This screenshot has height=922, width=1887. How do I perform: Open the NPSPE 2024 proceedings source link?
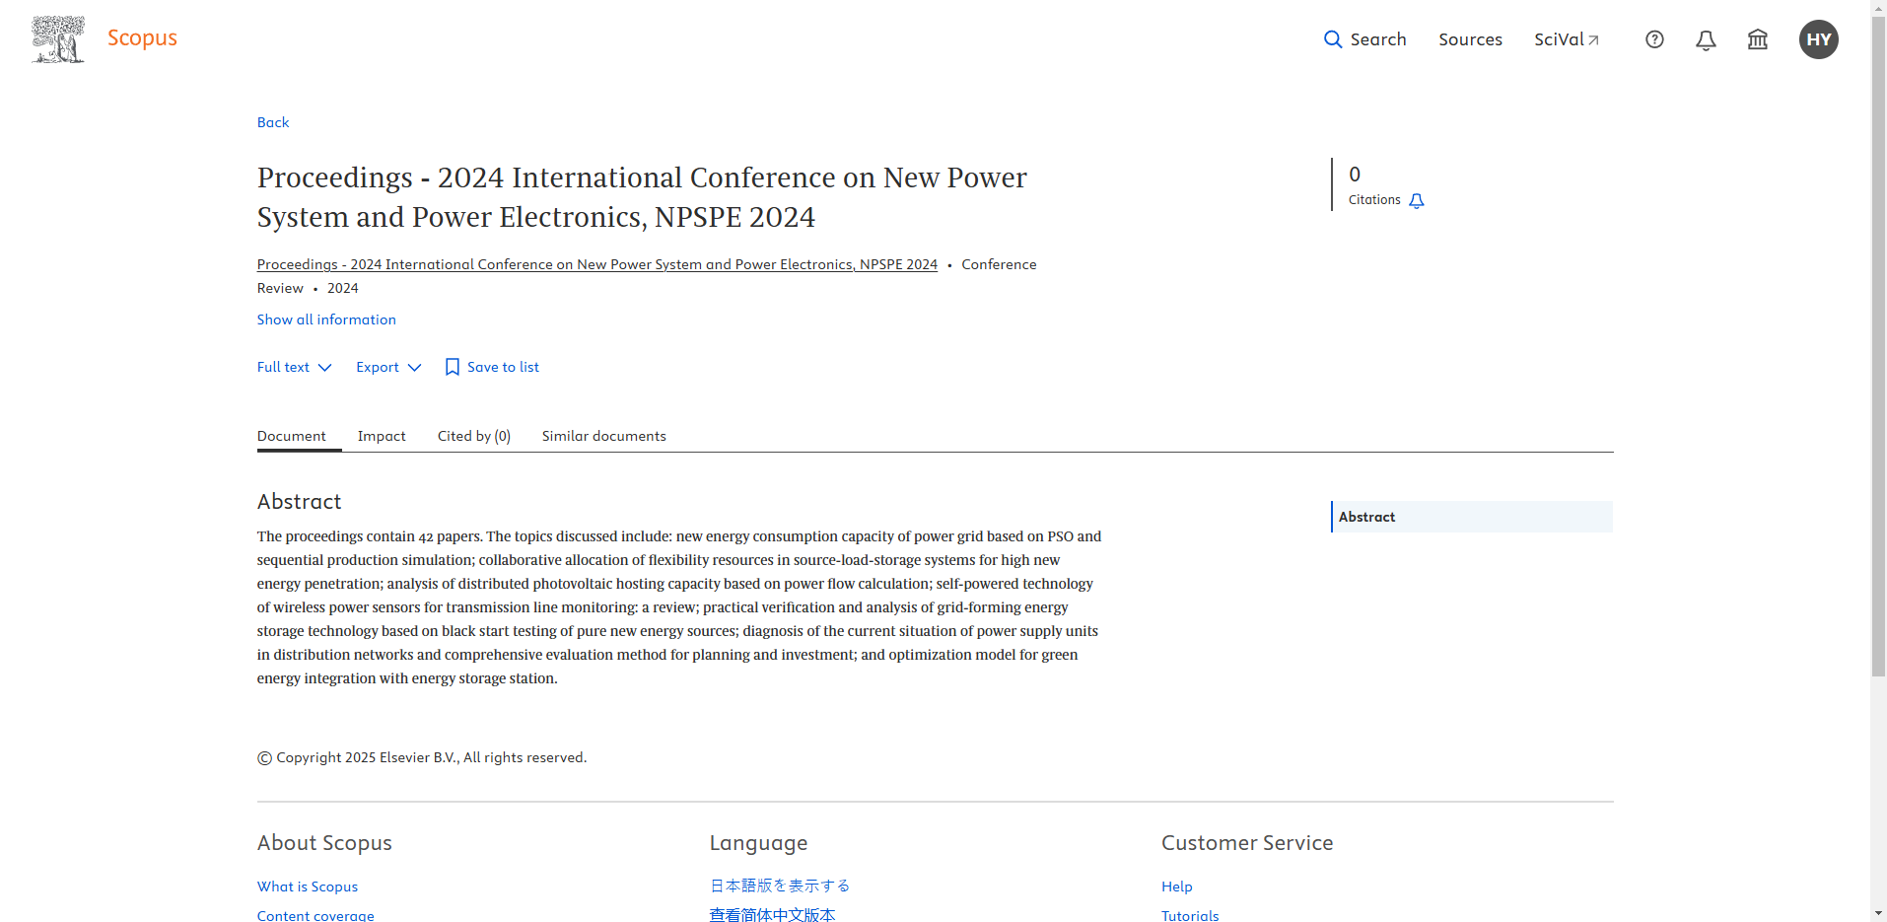[596, 264]
